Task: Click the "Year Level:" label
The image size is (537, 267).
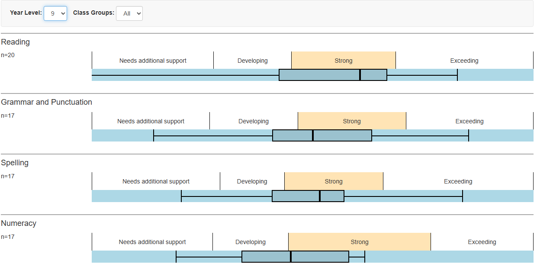Action: pyautogui.click(x=26, y=13)
